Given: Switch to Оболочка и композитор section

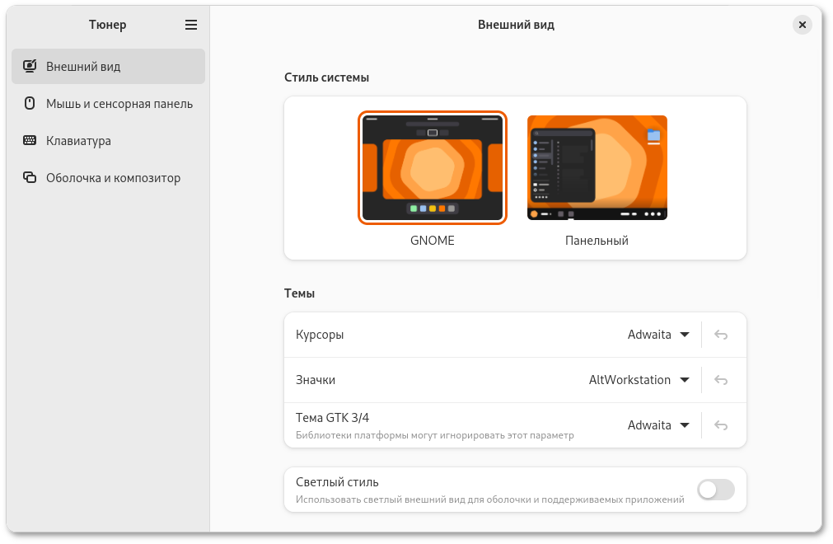Looking at the screenshot, I should pyautogui.click(x=113, y=178).
